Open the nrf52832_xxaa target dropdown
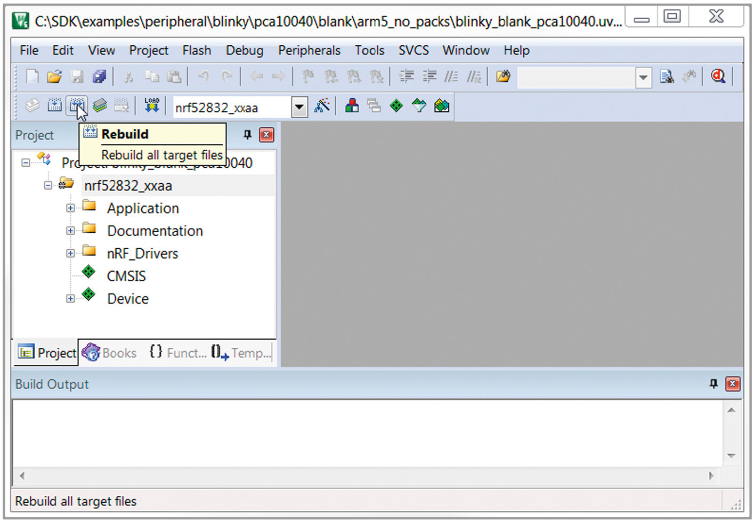The image size is (754, 523). point(299,107)
